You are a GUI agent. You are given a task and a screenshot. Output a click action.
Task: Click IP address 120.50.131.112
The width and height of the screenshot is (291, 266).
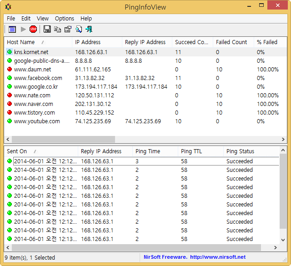click(95, 95)
